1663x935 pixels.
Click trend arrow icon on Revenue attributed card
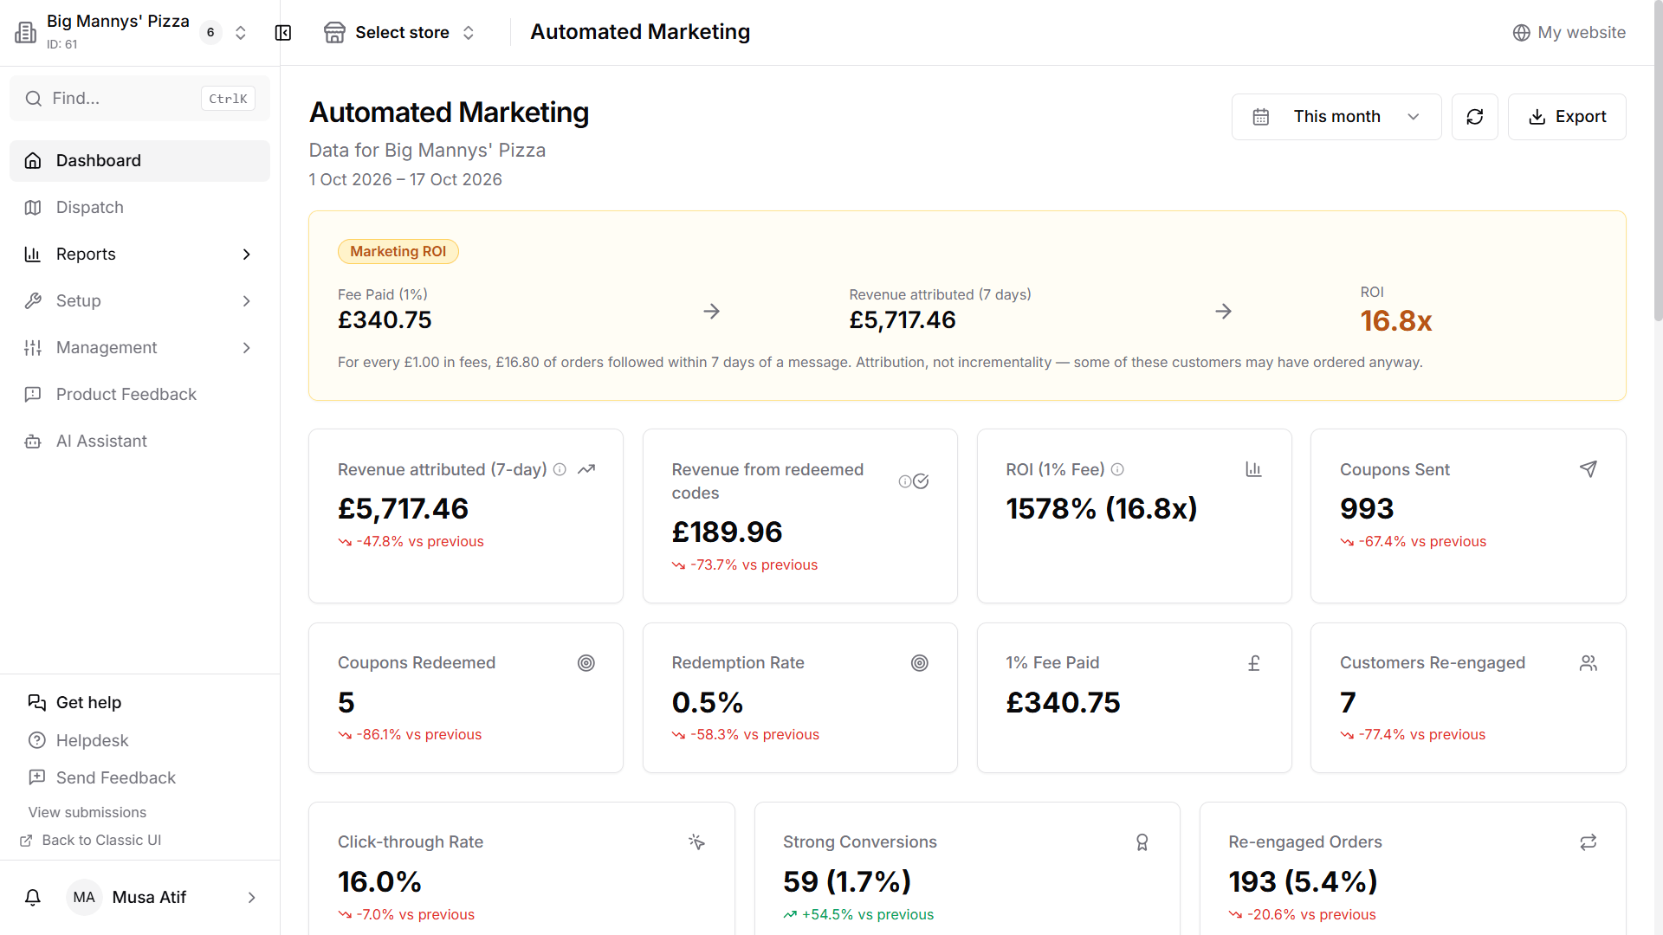click(x=586, y=469)
